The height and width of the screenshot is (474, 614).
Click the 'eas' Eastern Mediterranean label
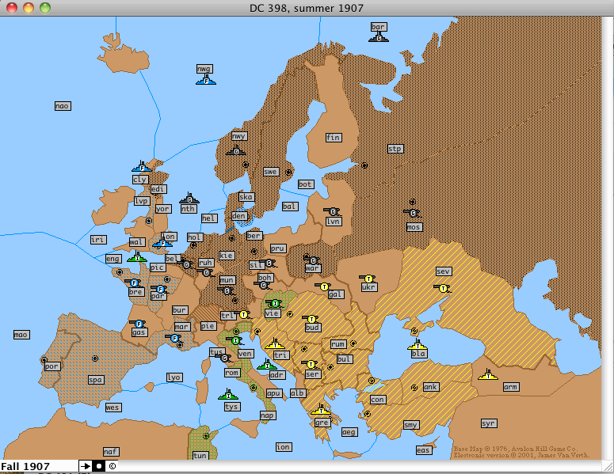tap(423, 450)
